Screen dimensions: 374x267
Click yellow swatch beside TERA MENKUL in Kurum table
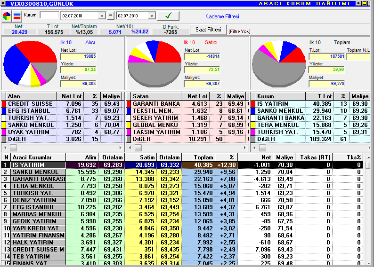[x=253, y=125]
